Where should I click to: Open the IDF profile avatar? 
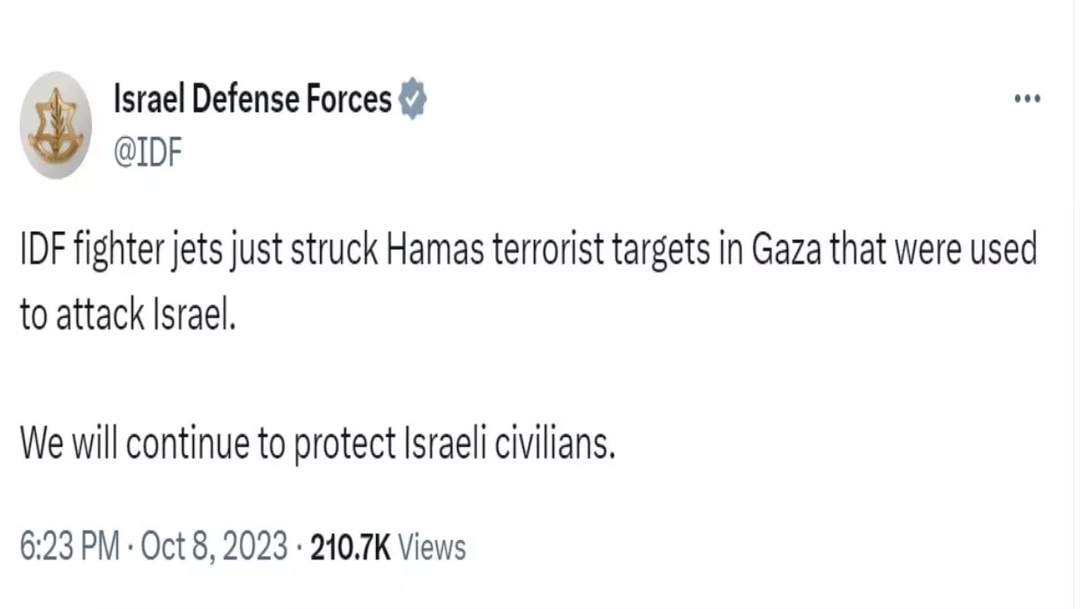56,125
